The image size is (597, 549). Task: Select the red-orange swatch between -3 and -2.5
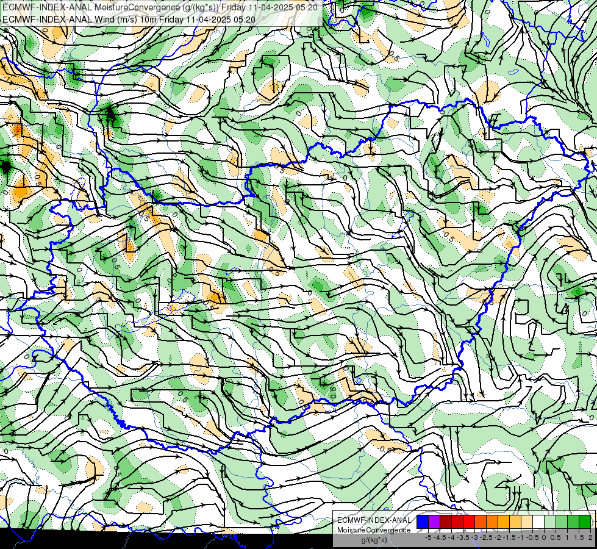(481, 522)
